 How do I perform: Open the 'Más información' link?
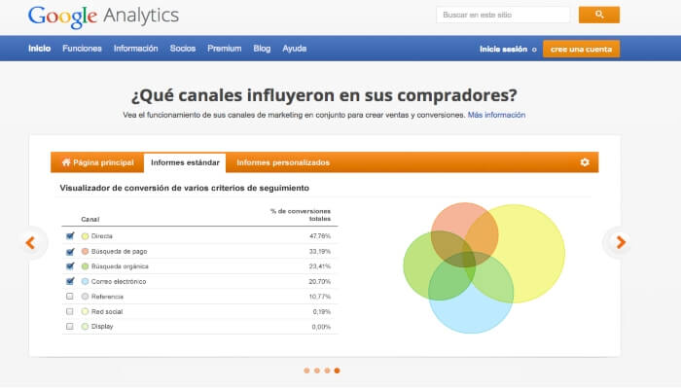point(496,115)
